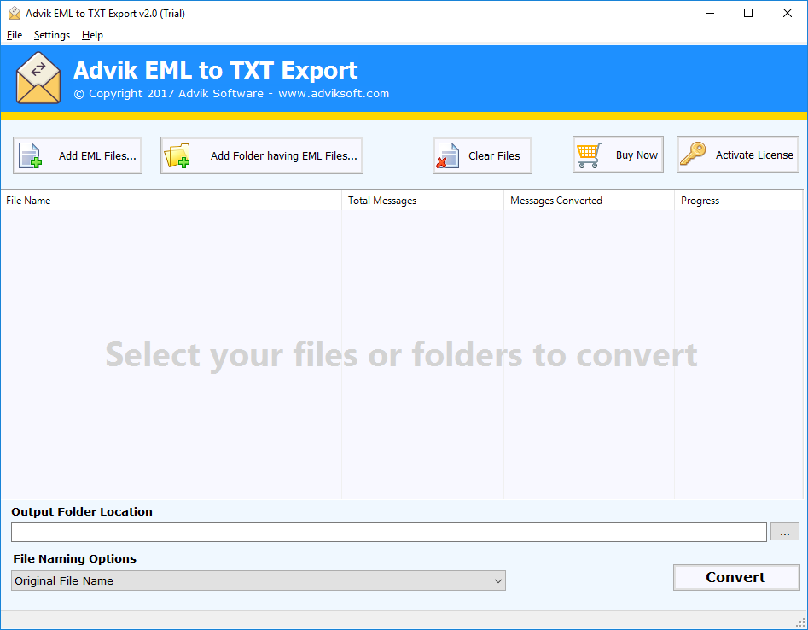
Task: Open the File menu
Action: point(15,35)
